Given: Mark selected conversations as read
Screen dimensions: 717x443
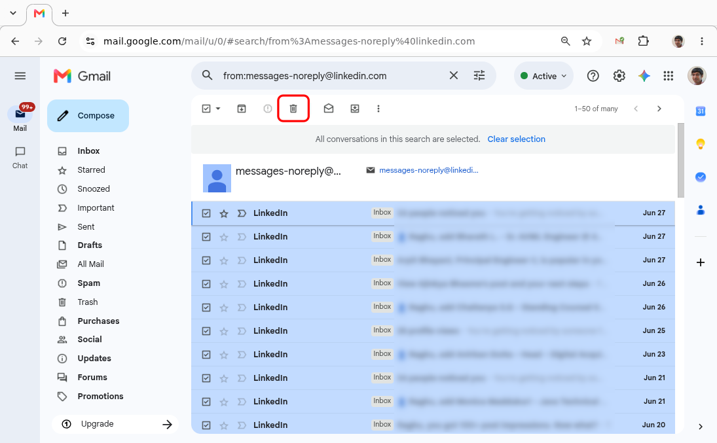Looking at the screenshot, I should (329, 109).
